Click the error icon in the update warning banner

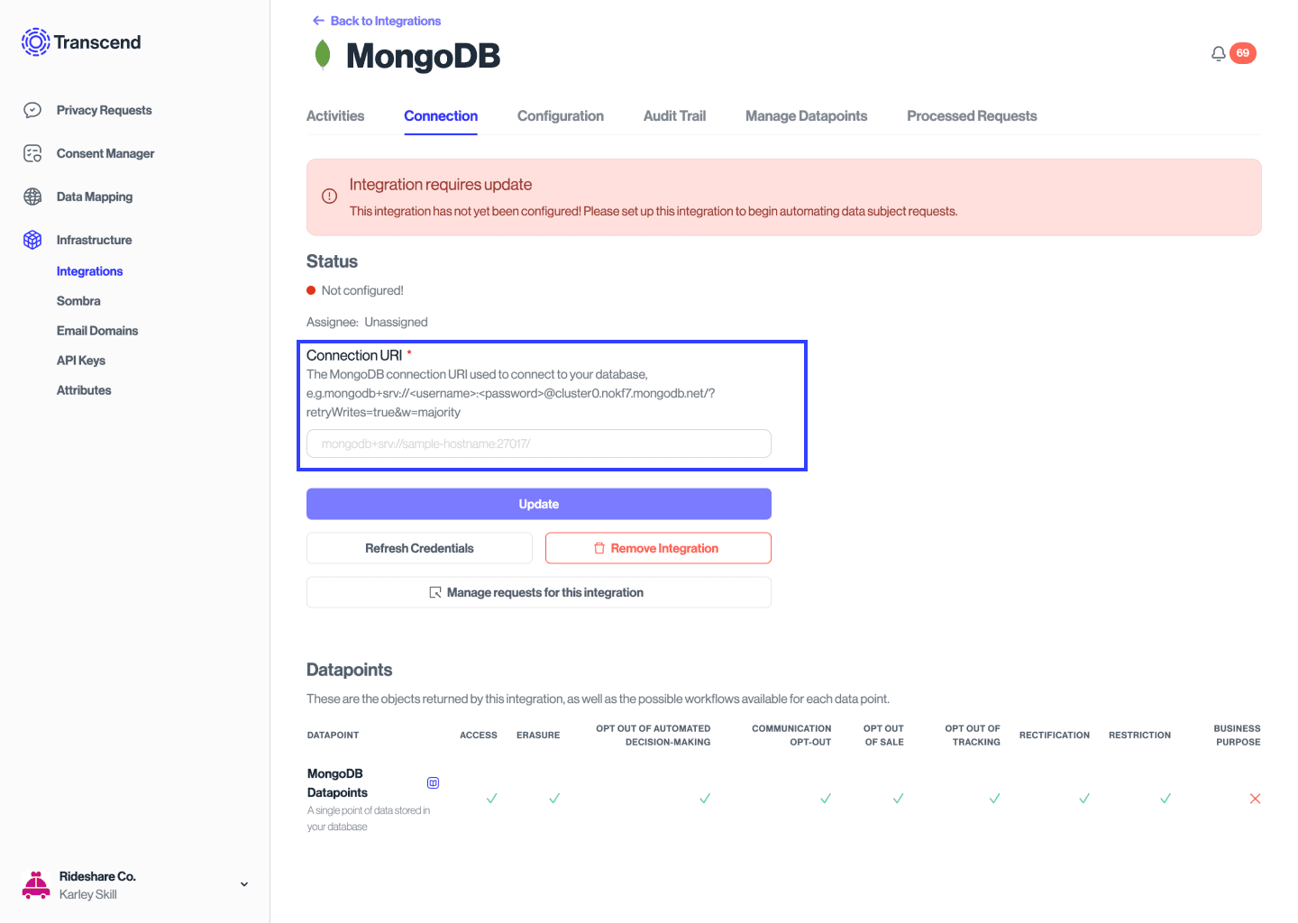[x=329, y=196]
